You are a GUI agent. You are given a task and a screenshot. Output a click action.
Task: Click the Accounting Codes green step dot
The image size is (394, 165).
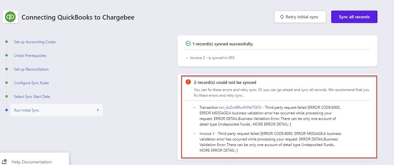click(7, 42)
